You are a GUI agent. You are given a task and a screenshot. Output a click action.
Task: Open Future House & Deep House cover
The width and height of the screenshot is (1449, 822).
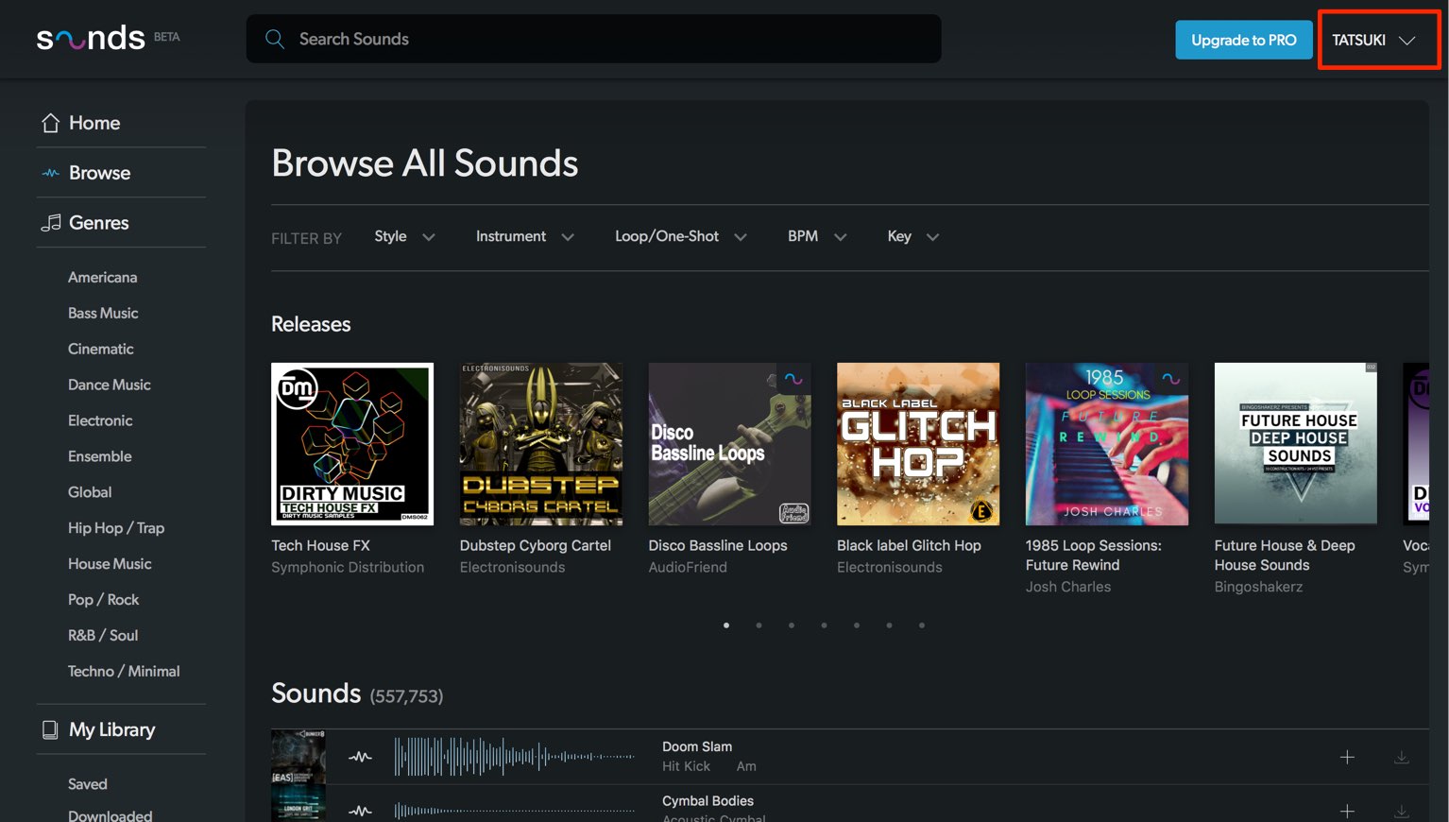[1296, 444]
